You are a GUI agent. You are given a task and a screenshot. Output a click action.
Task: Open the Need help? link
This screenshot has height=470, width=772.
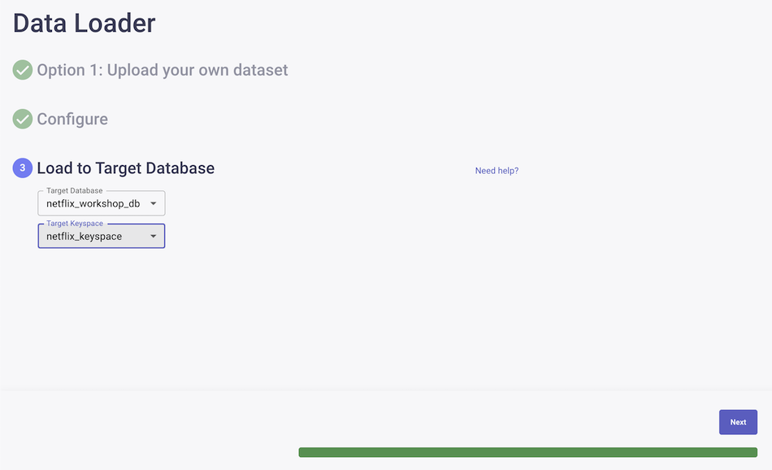click(x=497, y=171)
